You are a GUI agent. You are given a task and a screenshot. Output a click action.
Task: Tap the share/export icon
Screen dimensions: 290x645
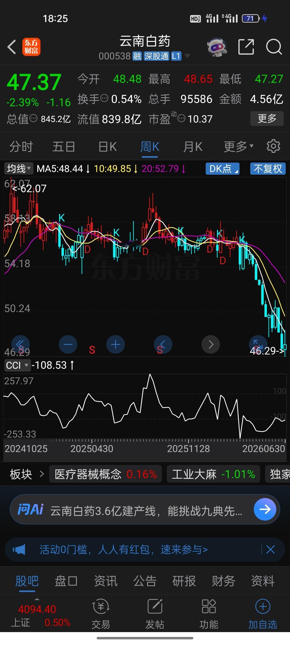(x=246, y=47)
